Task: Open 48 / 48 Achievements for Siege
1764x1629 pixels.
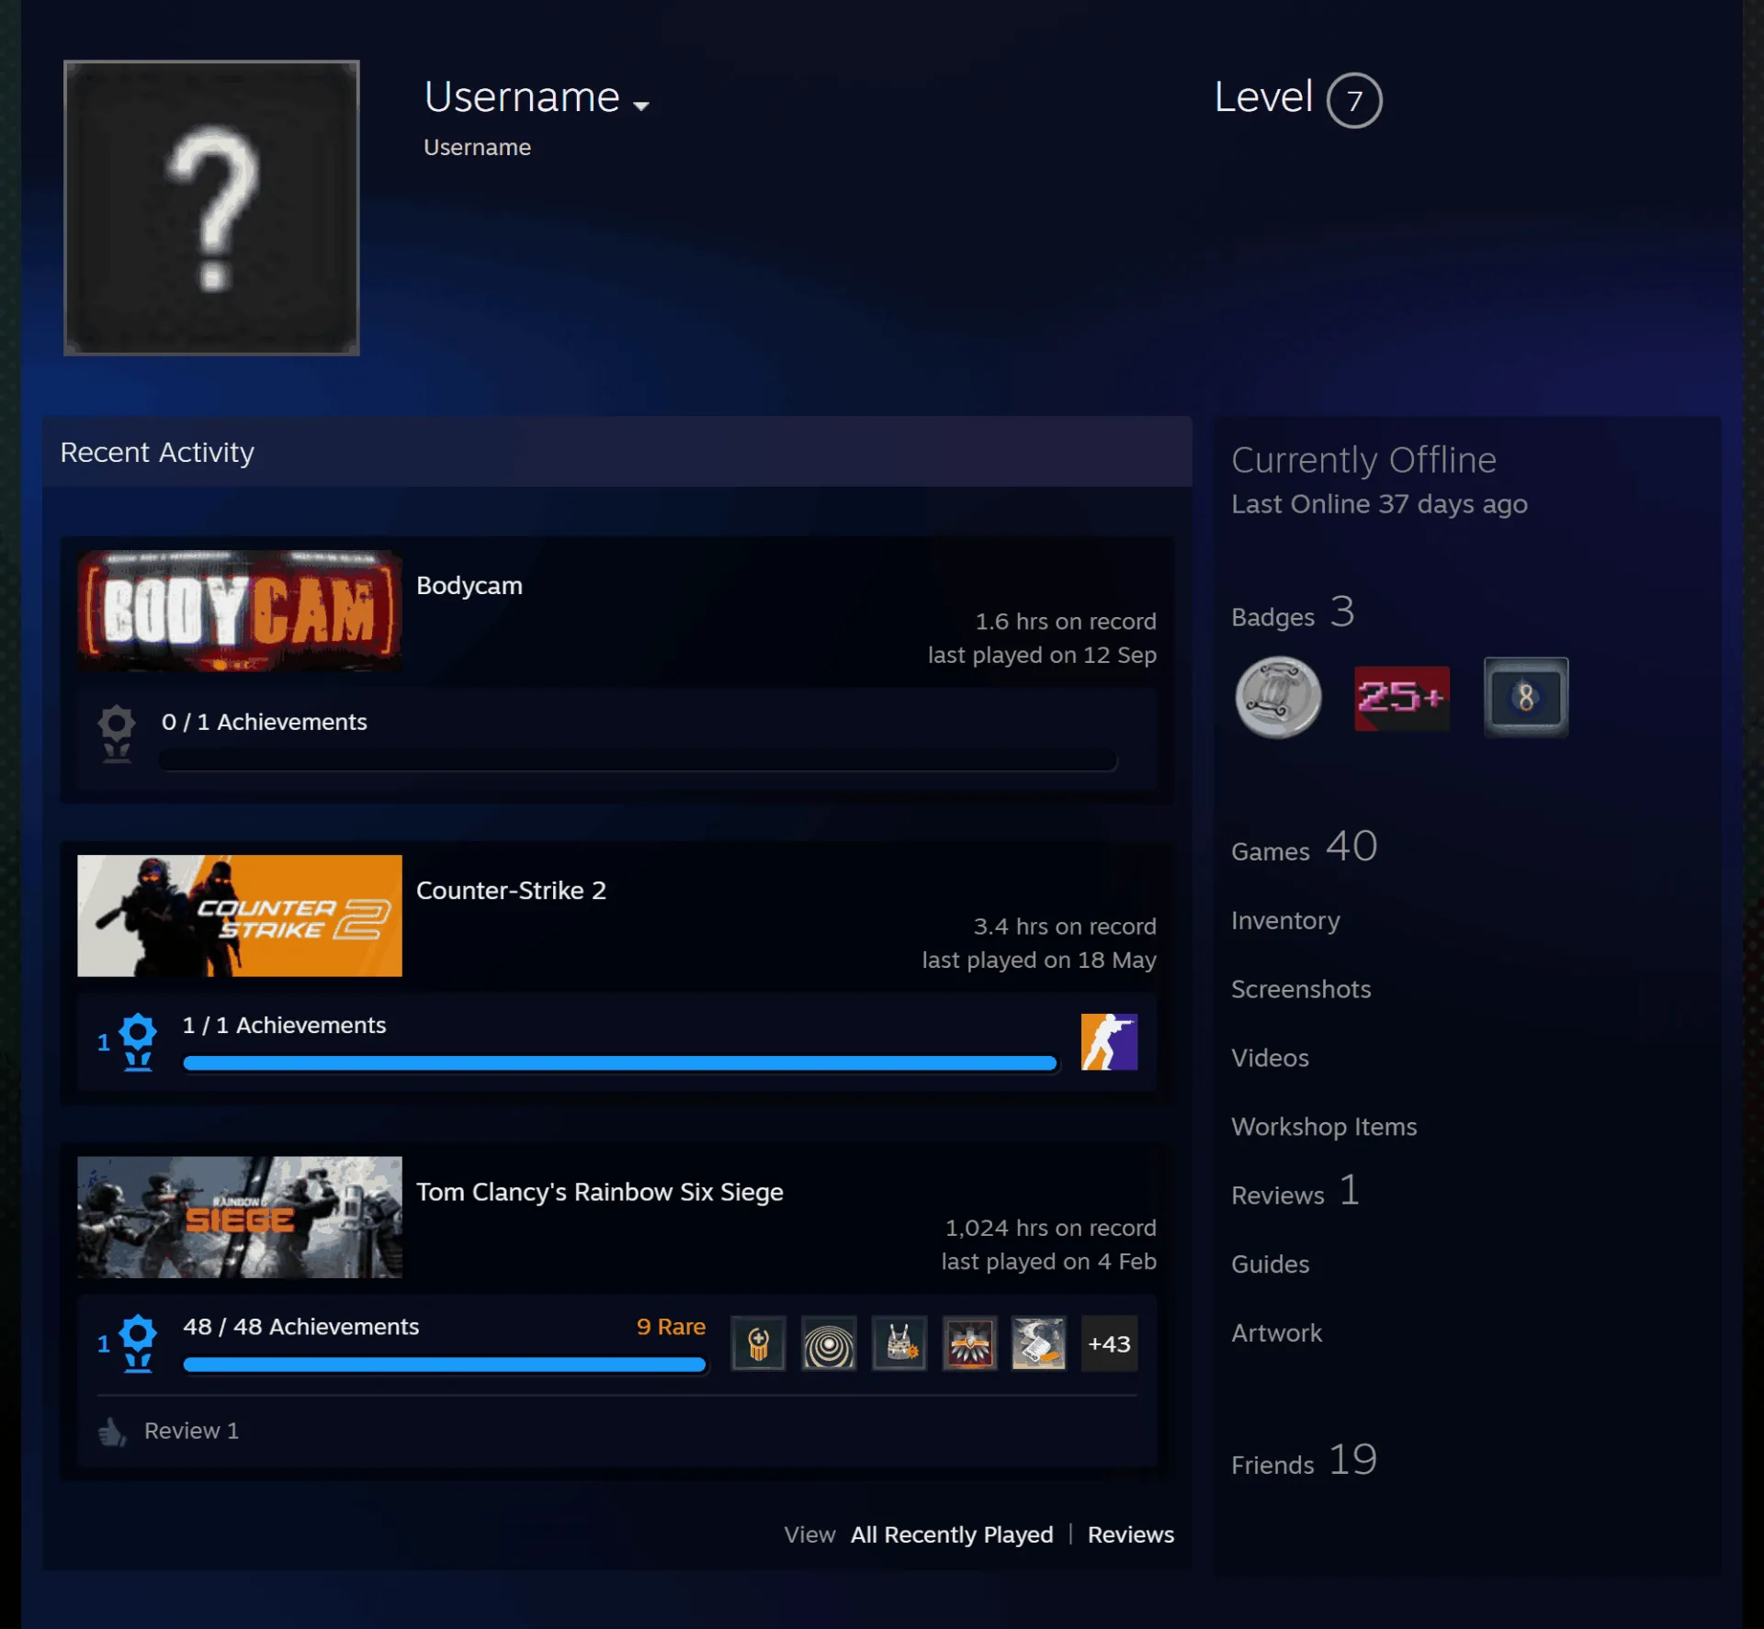Action: pyautogui.click(x=301, y=1327)
